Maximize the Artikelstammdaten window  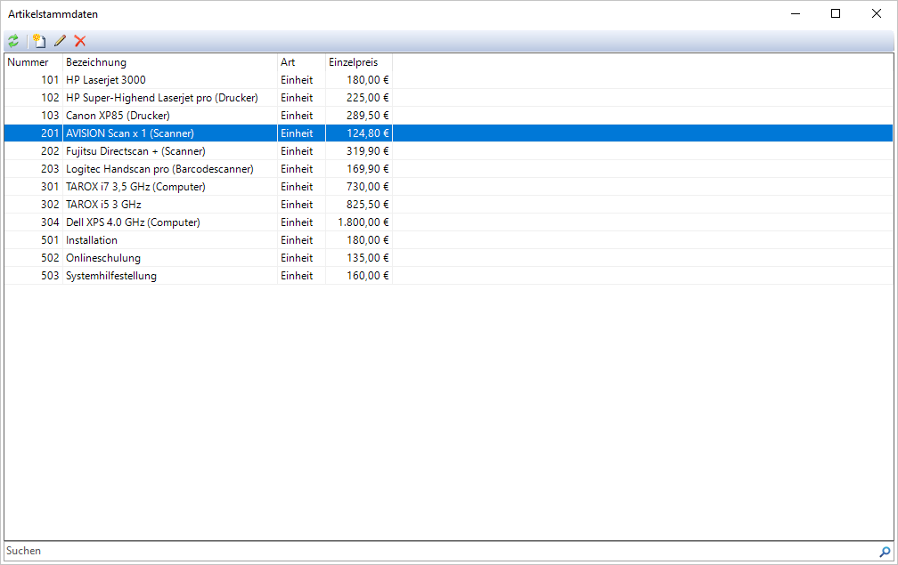[x=836, y=13]
